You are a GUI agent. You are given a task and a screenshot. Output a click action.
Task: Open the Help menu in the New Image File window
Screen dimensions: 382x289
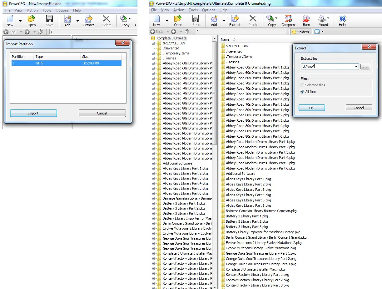coord(77,10)
